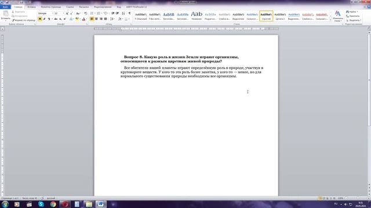Image resolution: width=371 pixels, height=208 pixels.
Task: Toggle bold formatting button
Action: (x=40, y=19)
